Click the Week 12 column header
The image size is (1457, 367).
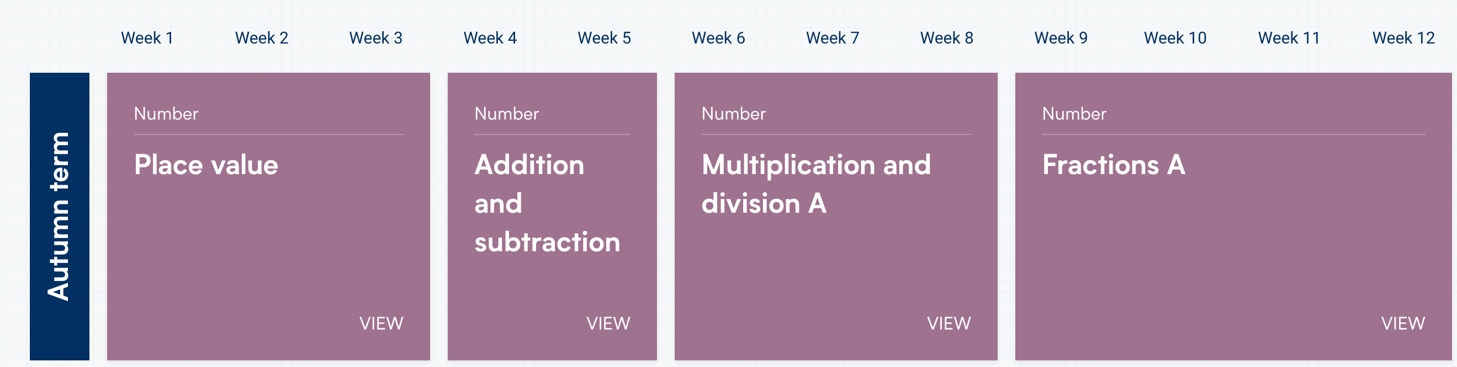[x=1403, y=38]
